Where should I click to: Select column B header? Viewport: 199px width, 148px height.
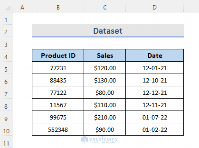click(58, 8)
